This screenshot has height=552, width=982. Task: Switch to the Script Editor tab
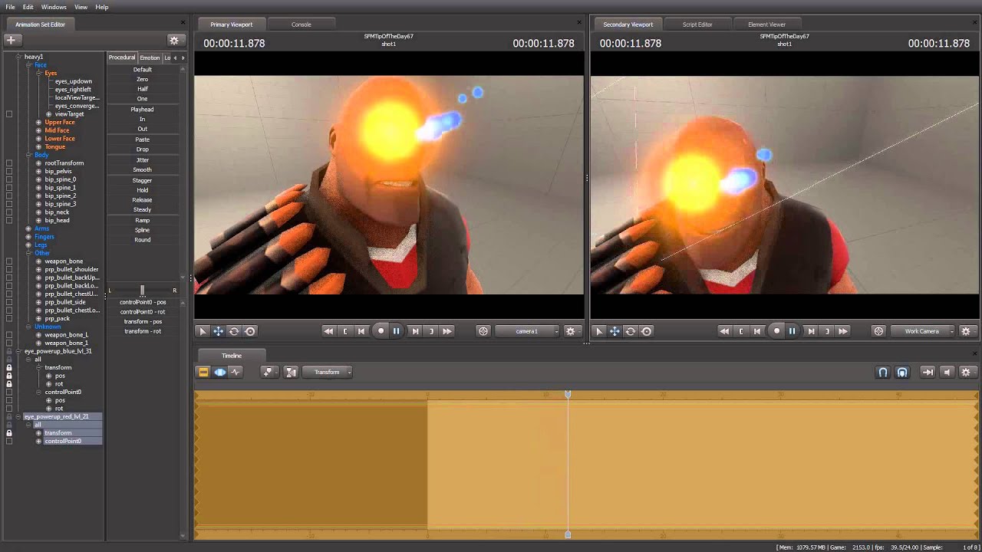[697, 25]
